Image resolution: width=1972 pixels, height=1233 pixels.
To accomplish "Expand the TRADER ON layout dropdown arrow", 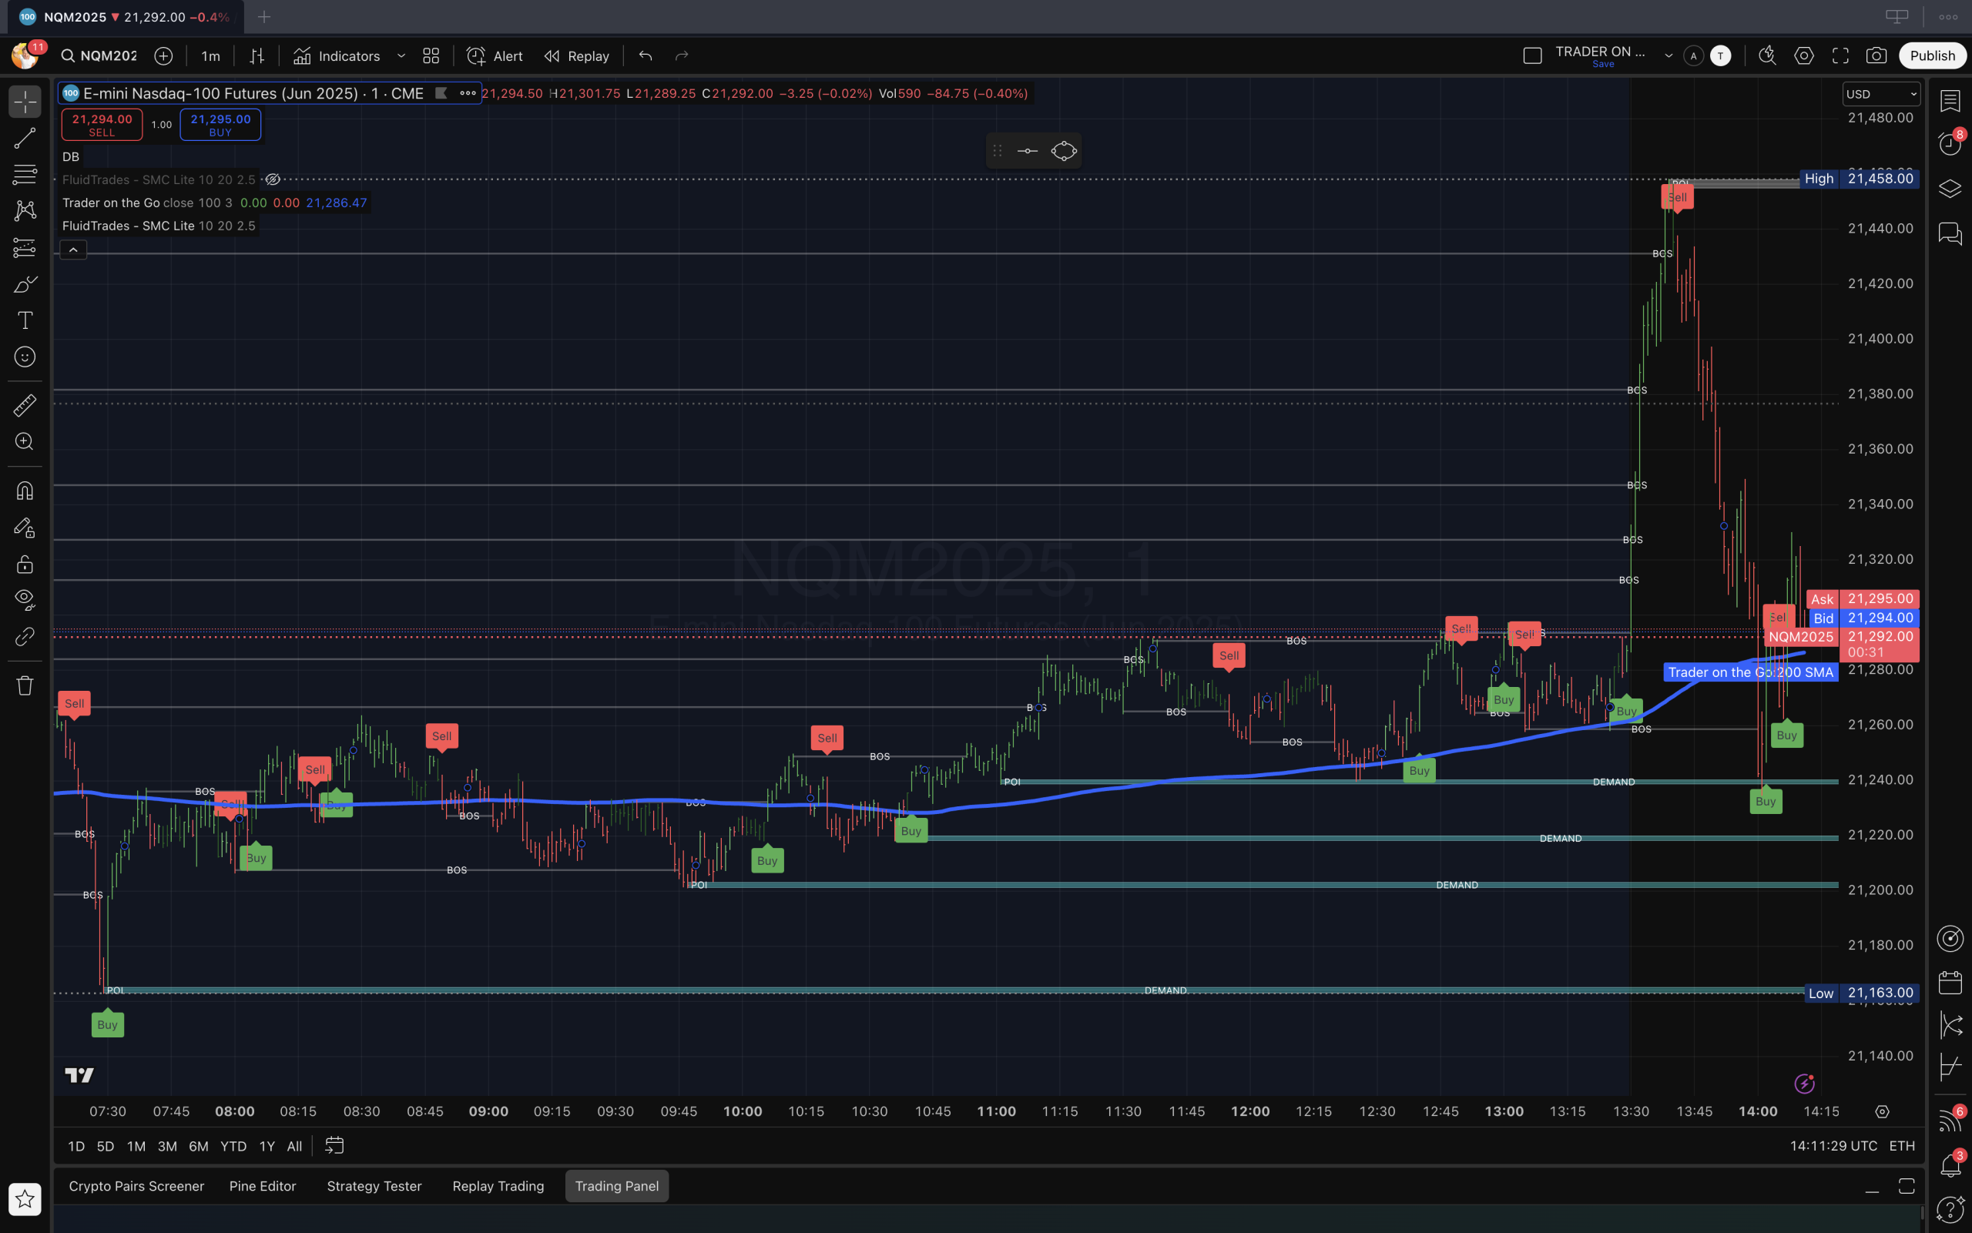I will tap(1668, 55).
